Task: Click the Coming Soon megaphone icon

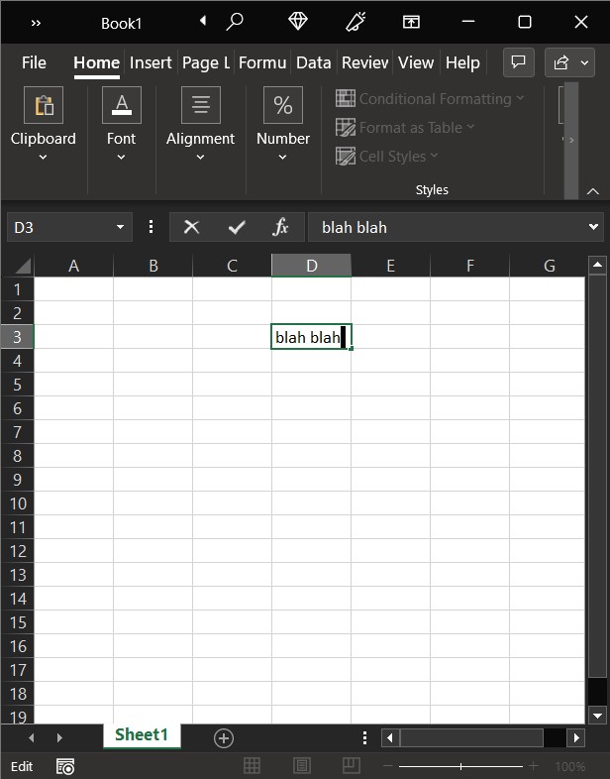Action: click(x=355, y=22)
